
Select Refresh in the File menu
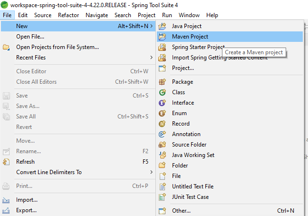tap(78, 162)
